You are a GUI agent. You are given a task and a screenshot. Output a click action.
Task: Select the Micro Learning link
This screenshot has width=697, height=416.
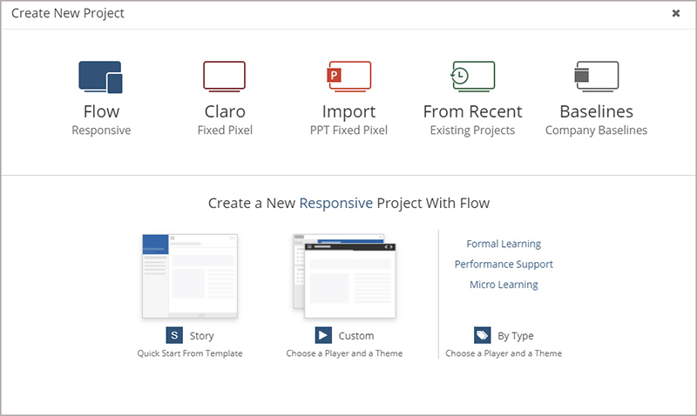click(504, 285)
